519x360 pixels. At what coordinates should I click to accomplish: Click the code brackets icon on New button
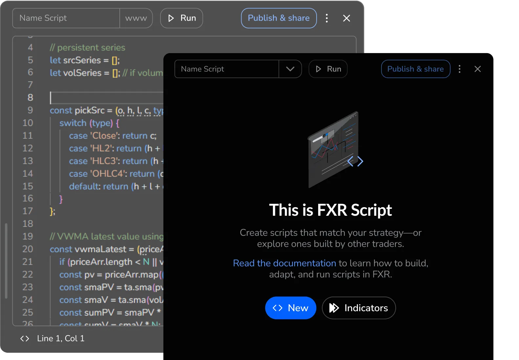278,308
